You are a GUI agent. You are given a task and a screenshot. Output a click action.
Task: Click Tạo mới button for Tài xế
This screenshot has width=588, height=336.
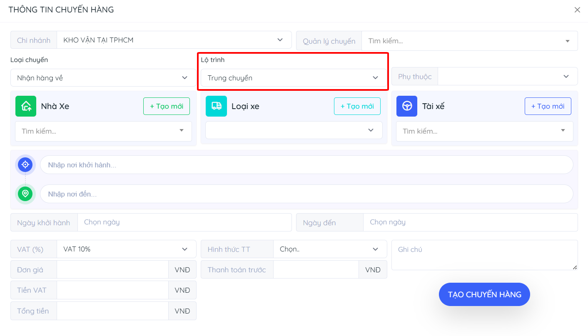click(548, 106)
